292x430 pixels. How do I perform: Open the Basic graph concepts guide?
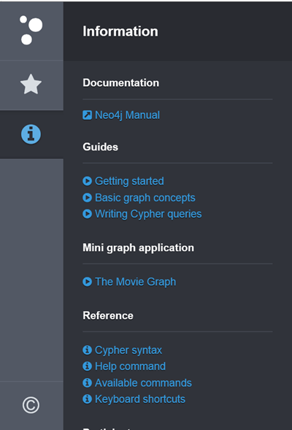pos(145,198)
